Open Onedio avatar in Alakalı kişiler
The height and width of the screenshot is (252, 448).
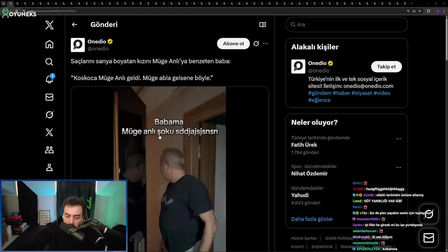298,66
